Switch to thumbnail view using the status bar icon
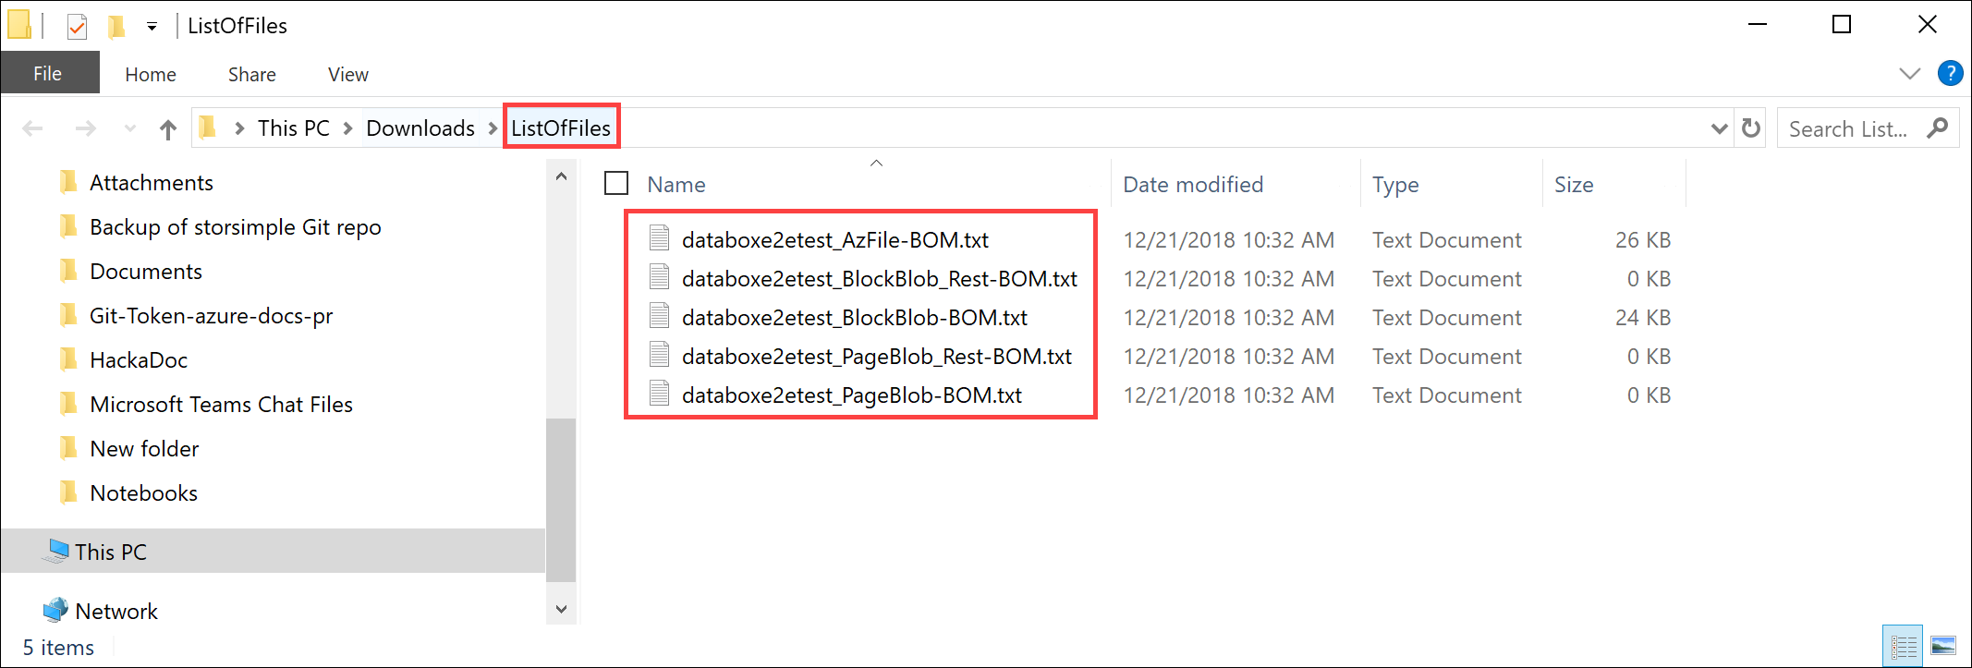This screenshot has width=1972, height=668. (x=1944, y=644)
